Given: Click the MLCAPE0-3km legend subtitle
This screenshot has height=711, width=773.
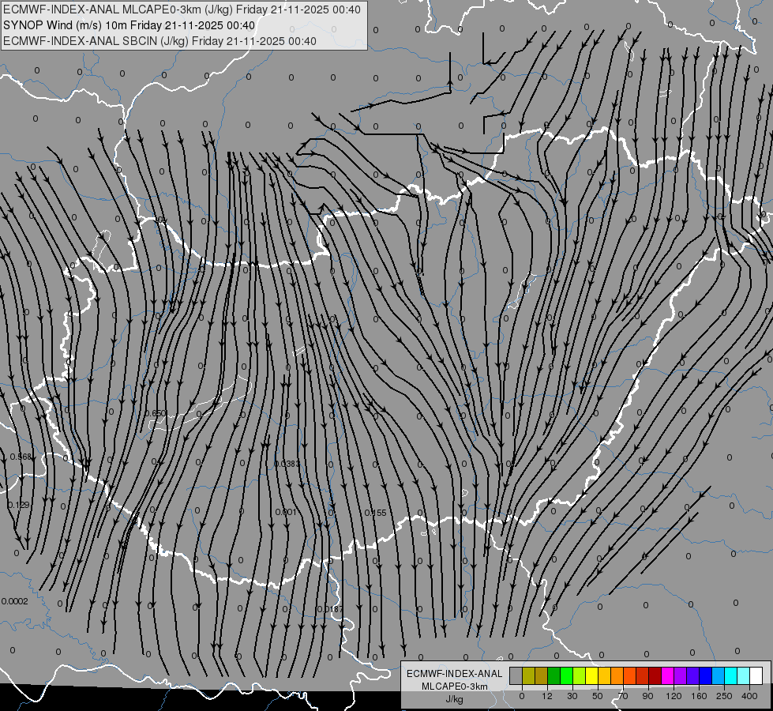Looking at the screenshot, I should [455, 687].
